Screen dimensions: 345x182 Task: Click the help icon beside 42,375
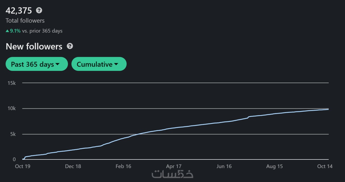(39, 10)
